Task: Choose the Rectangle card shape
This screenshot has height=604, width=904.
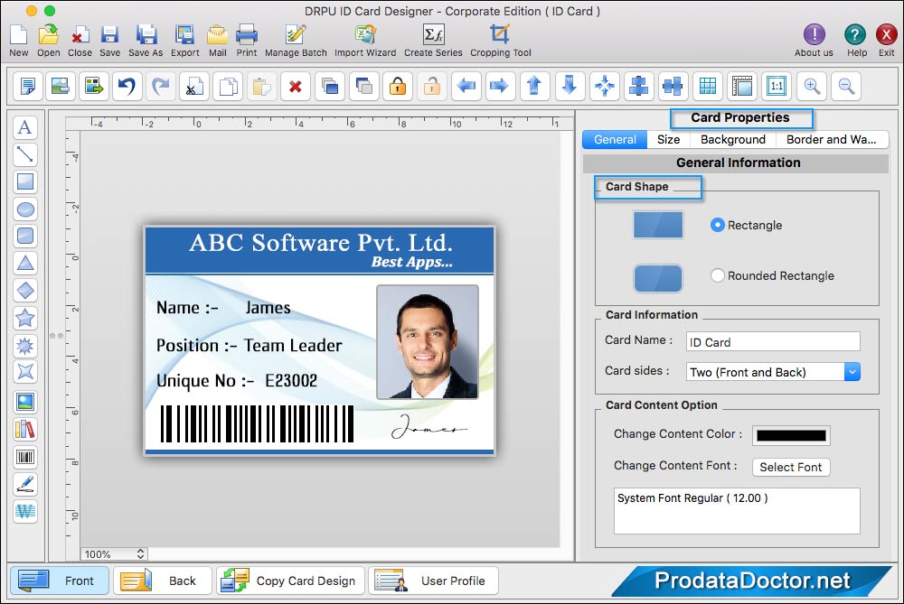Action: [717, 225]
